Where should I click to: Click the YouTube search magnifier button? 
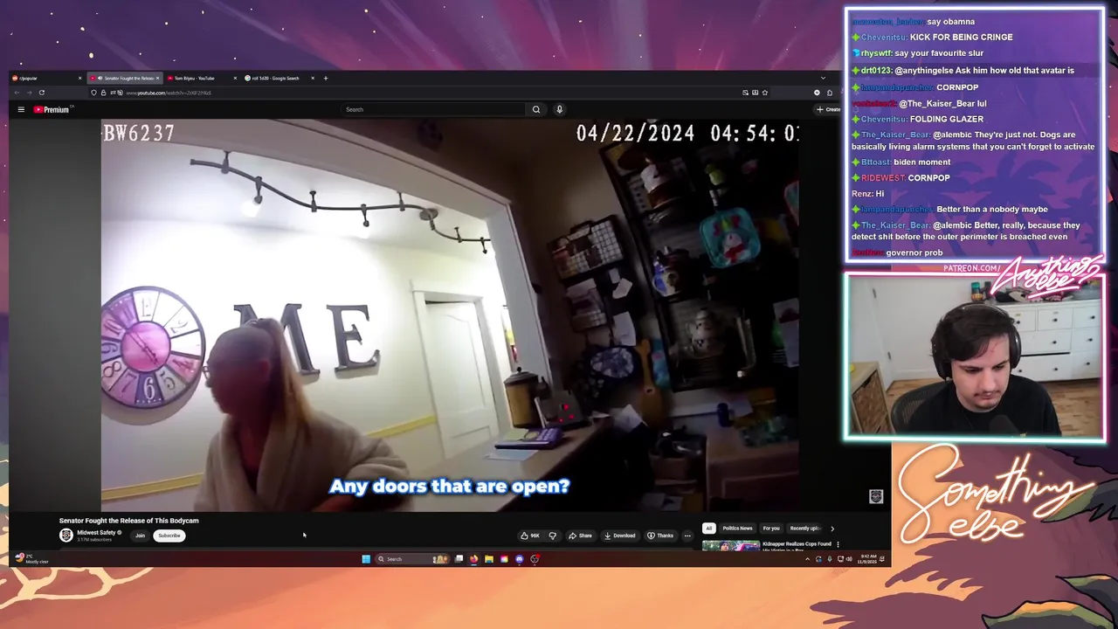pyautogui.click(x=536, y=109)
